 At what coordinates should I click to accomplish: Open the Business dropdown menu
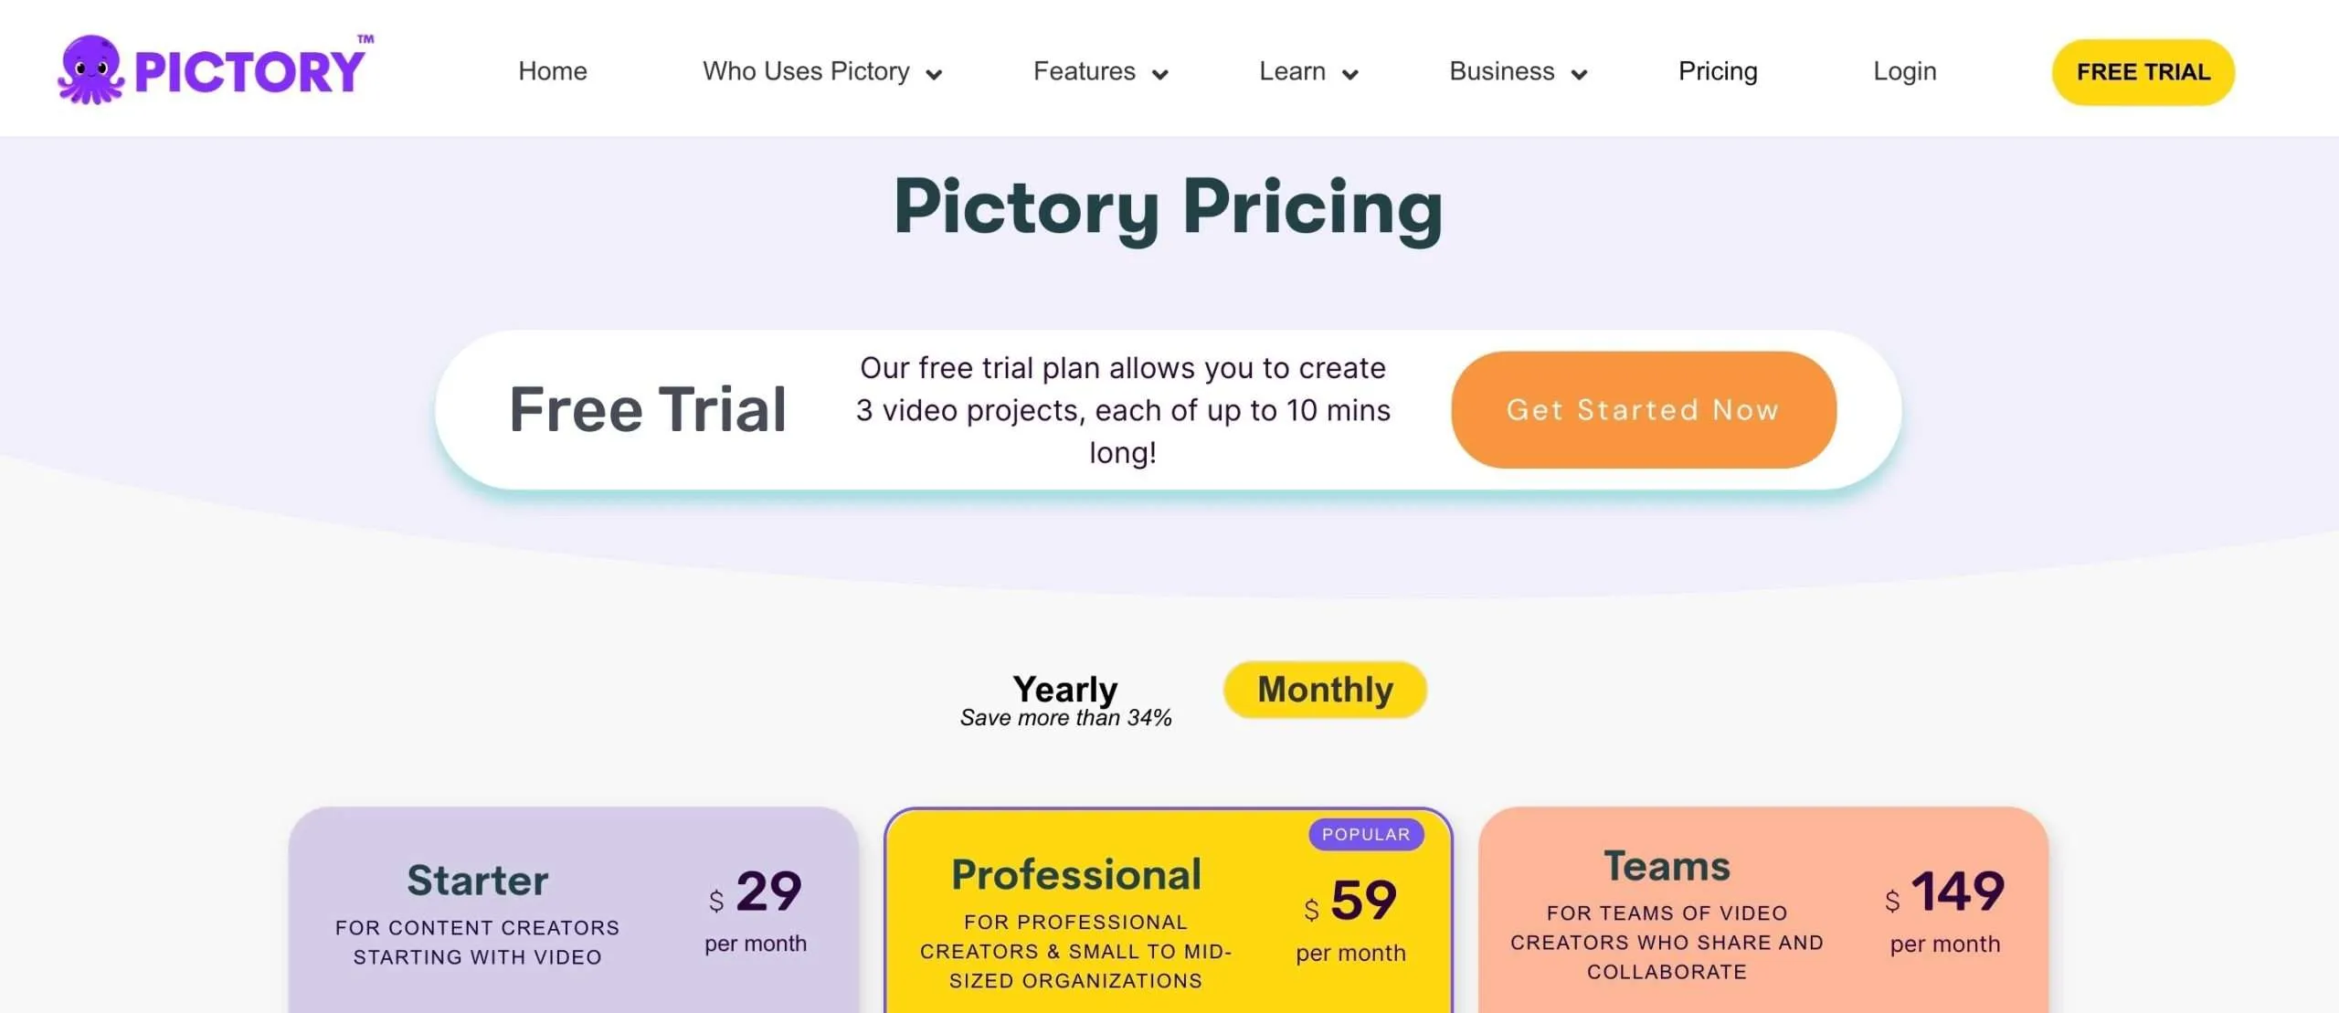(x=1518, y=71)
